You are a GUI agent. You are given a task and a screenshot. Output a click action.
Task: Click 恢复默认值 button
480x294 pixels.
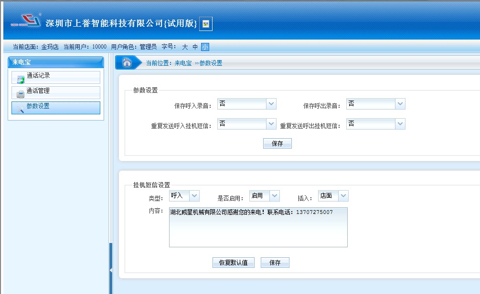(233, 263)
